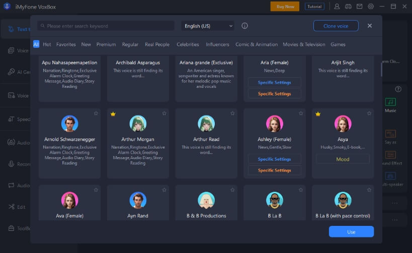Select Asya voice avatar
The height and width of the screenshot is (253, 412).
[x=343, y=123]
